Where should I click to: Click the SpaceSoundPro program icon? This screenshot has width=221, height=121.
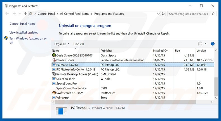click(54, 83)
